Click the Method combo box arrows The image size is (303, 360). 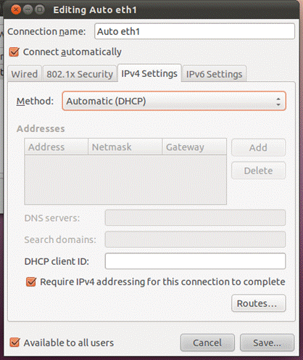point(278,102)
